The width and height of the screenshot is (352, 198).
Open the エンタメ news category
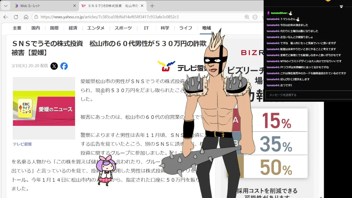tap(96, 28)
